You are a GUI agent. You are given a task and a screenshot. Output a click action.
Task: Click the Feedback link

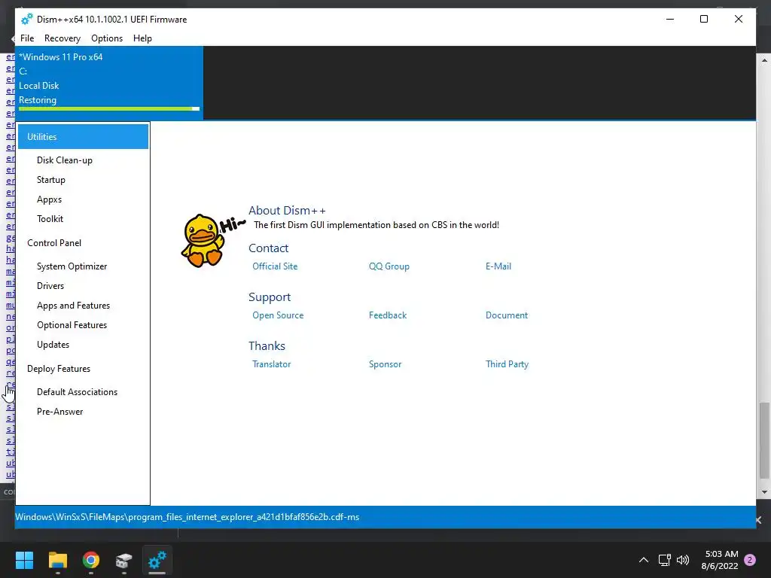(x=388, y=315)
